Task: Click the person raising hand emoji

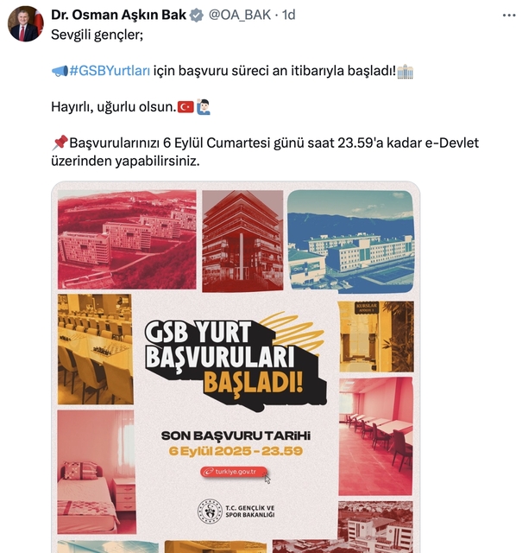Action: coord(204,107)
